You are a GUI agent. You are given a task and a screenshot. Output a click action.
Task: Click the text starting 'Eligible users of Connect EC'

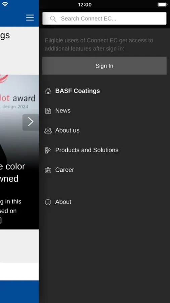point(99,45)
